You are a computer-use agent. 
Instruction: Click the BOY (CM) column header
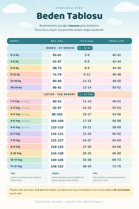click(57, 41)
